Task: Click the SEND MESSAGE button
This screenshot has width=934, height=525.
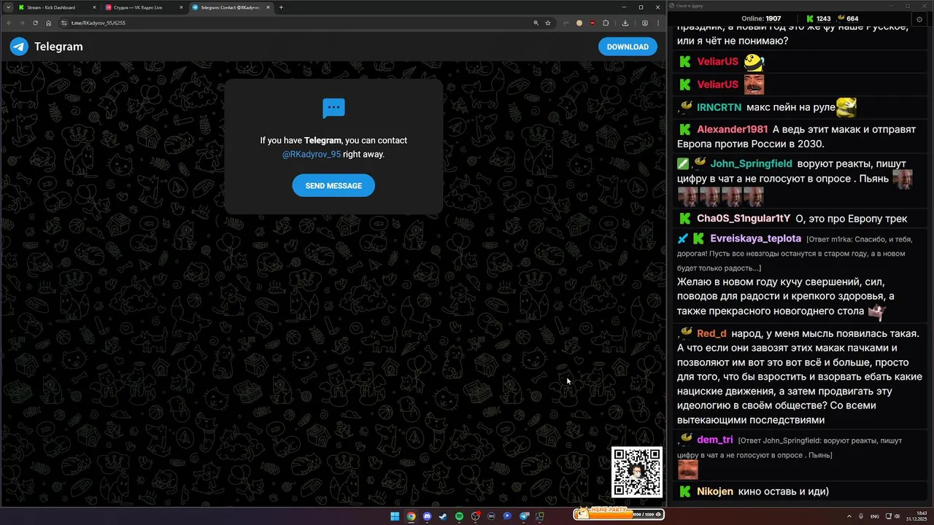Action: point(333,185)
